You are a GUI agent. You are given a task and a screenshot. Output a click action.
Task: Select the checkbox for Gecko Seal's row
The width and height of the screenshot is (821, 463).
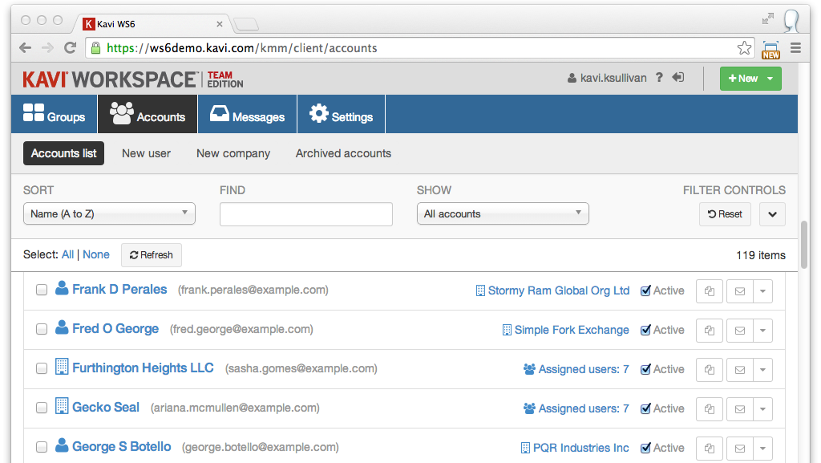coord(42,408)
